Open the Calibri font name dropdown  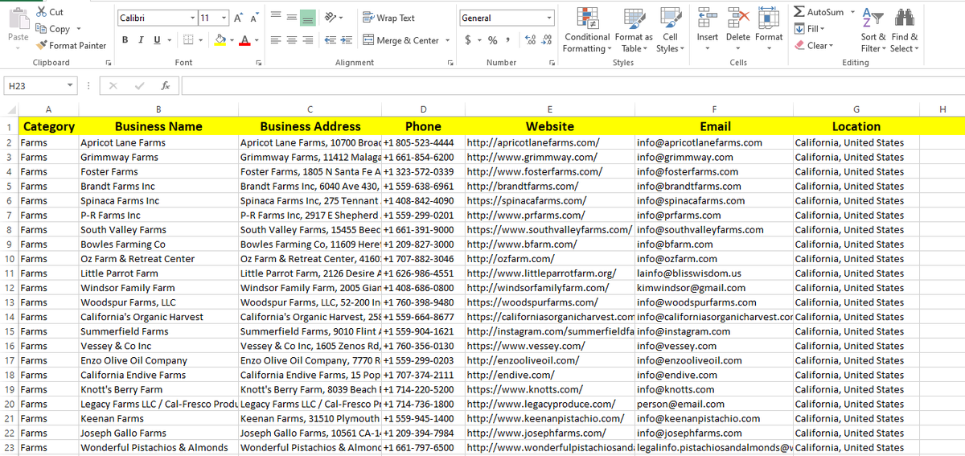click(192, 18)
